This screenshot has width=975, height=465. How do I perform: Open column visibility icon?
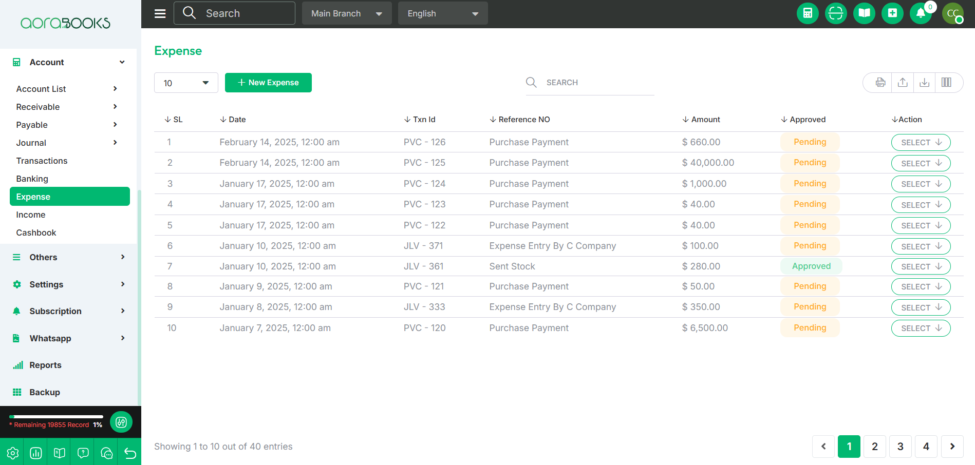click(x=946, y=82)
